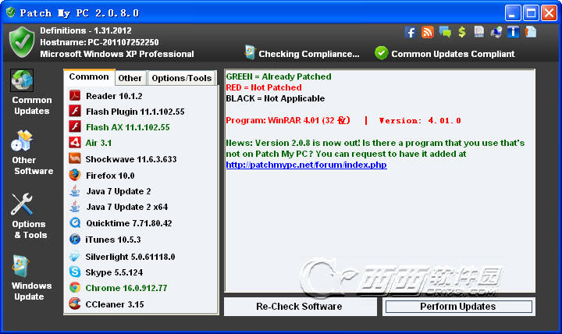Click the Adobe Reader 10.1.2 icon
Image resolution: width=562 pixels, height=334 pixels.
[75, 96]
